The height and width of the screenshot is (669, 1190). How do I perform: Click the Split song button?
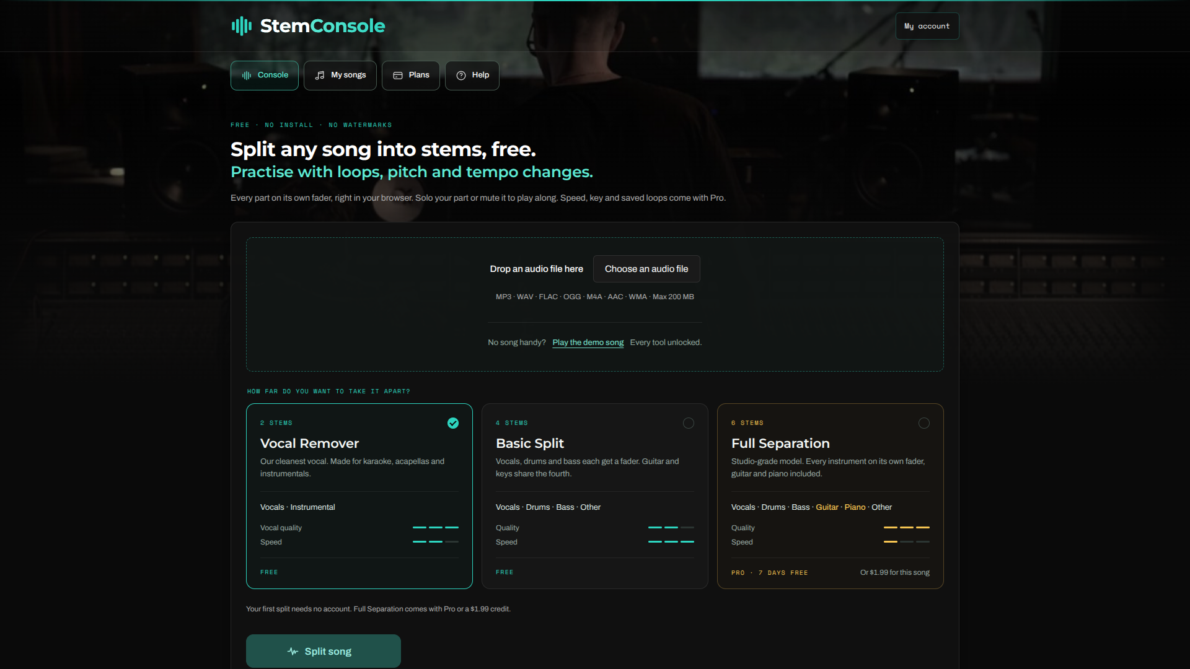click(x=324, y=651)
